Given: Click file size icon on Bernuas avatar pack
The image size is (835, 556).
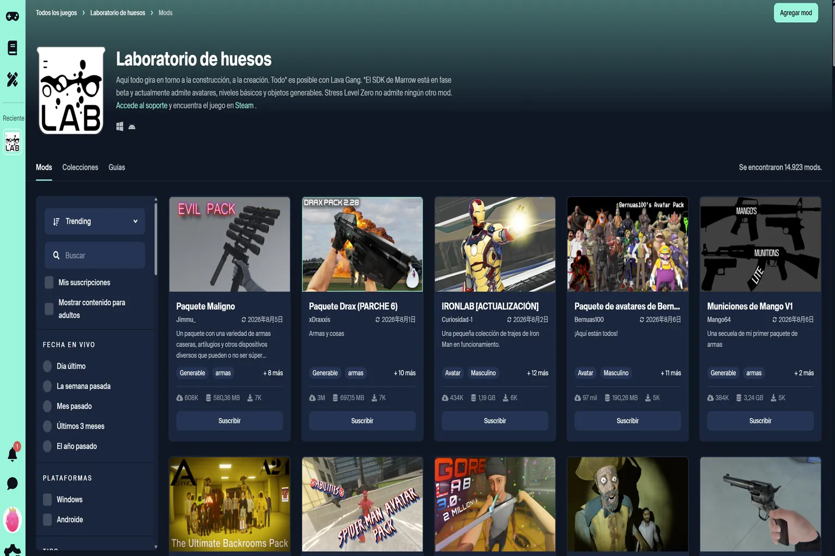Looking at the screenshot, I should point(607,398).
